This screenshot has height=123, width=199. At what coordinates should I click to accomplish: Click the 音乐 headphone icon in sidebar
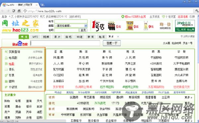click(6, 69)
